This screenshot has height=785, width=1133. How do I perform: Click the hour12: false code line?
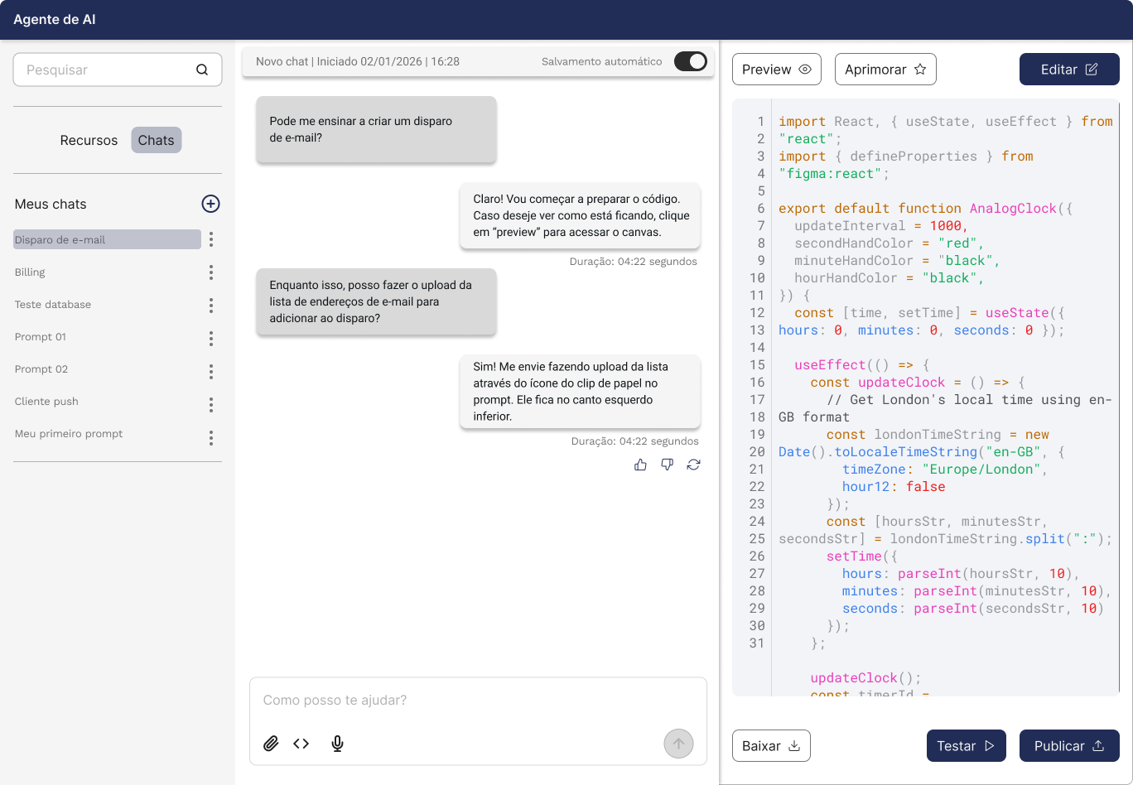pyautogui.click(x=894, y=487)
